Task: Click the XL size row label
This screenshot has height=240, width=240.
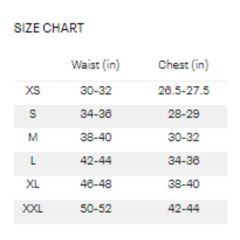Action: coord(33,184)
